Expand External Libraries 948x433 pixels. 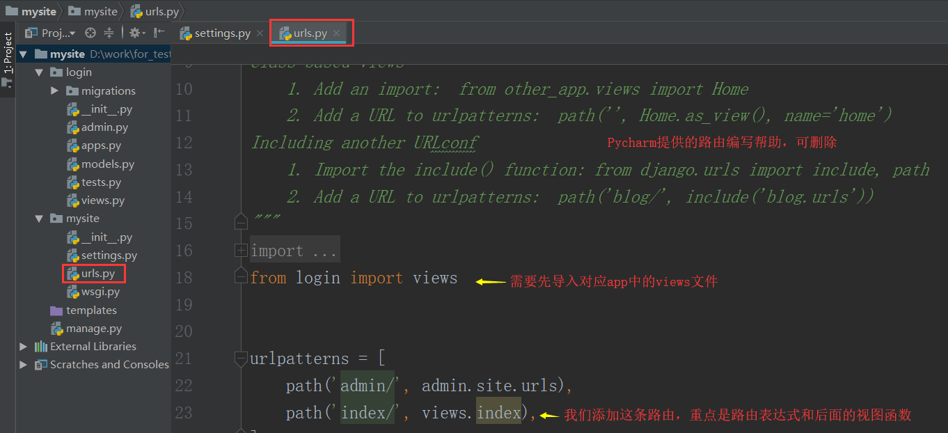pyautogui.click(x=24, y=347)
